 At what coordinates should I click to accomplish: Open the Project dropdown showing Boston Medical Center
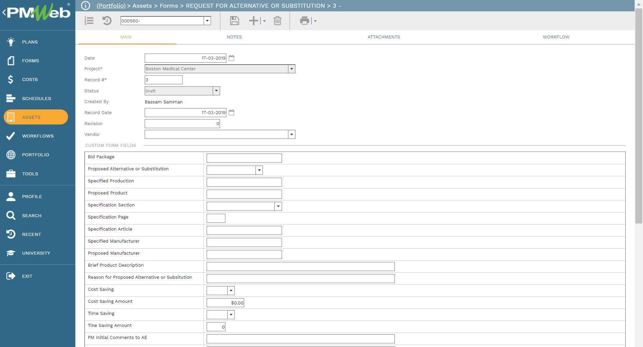tap(291, 69)
